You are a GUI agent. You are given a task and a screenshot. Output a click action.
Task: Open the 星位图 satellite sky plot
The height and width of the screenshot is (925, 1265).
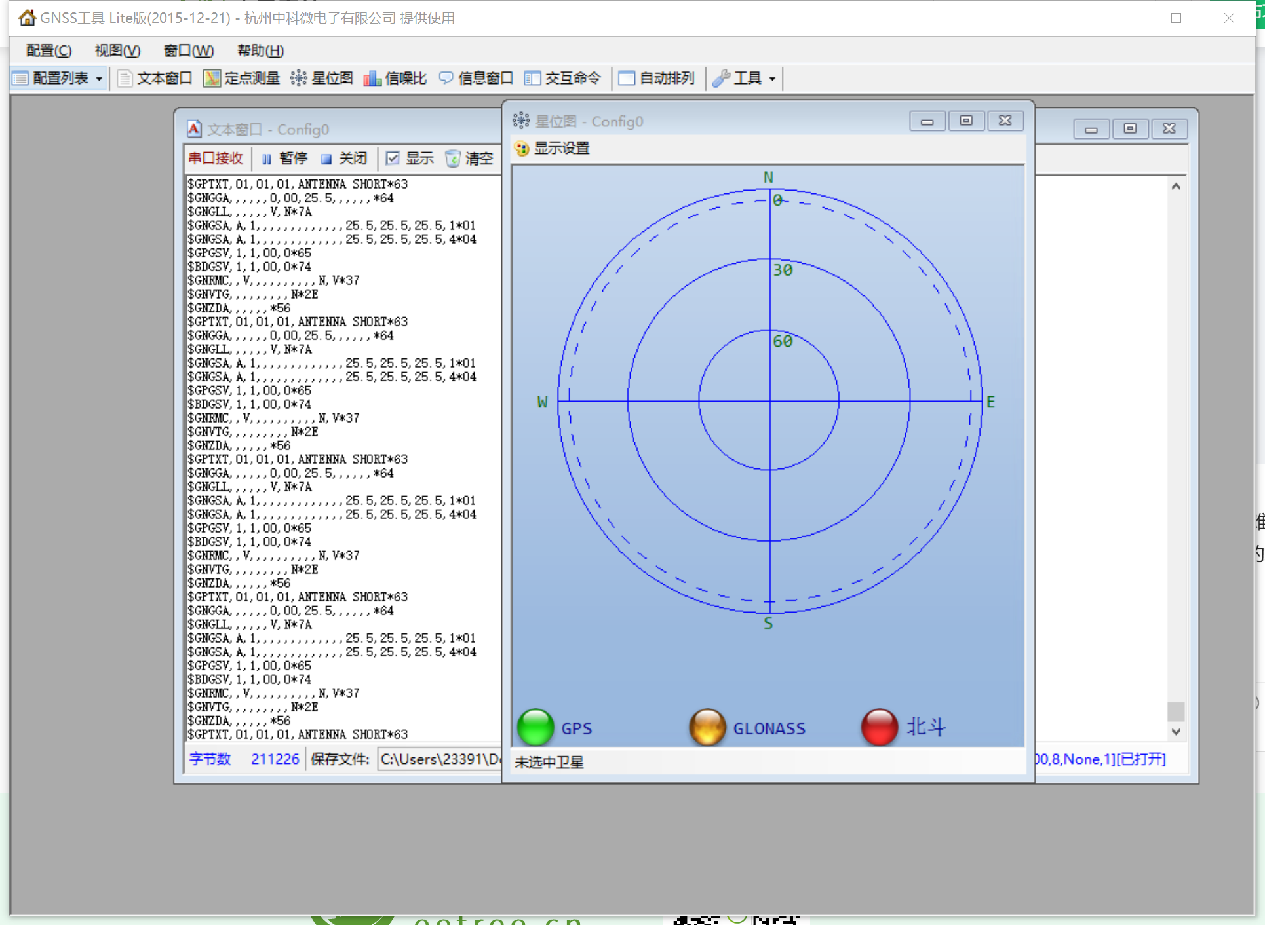[x=321, y=79]
